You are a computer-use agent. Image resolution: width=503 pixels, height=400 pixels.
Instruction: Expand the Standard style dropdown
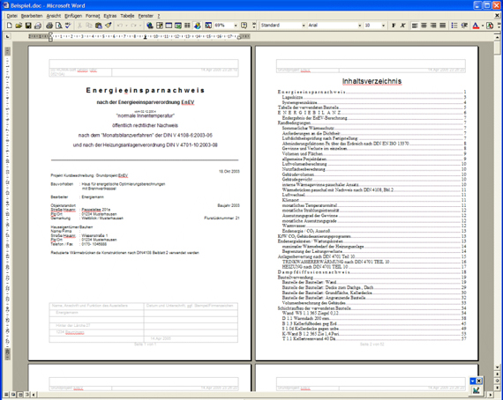[304, 26]
